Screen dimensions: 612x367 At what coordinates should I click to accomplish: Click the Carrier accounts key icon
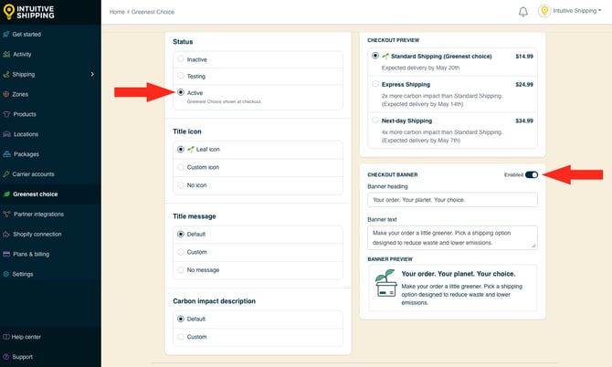[6, 174]
